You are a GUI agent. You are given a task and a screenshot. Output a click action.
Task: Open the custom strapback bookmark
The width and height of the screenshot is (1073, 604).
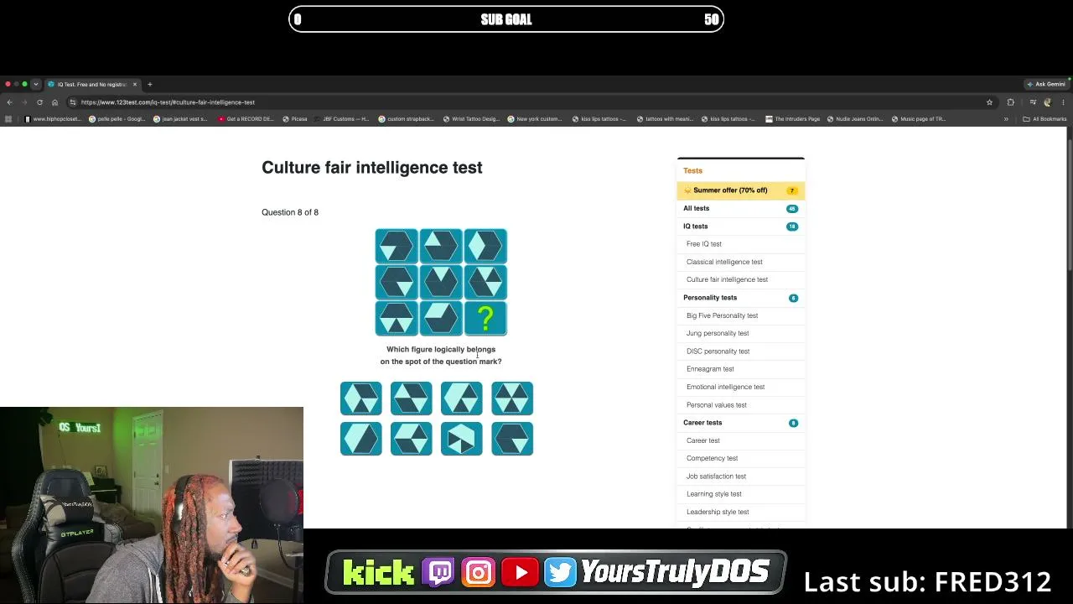pyautogui.click(x=407, y=119)
